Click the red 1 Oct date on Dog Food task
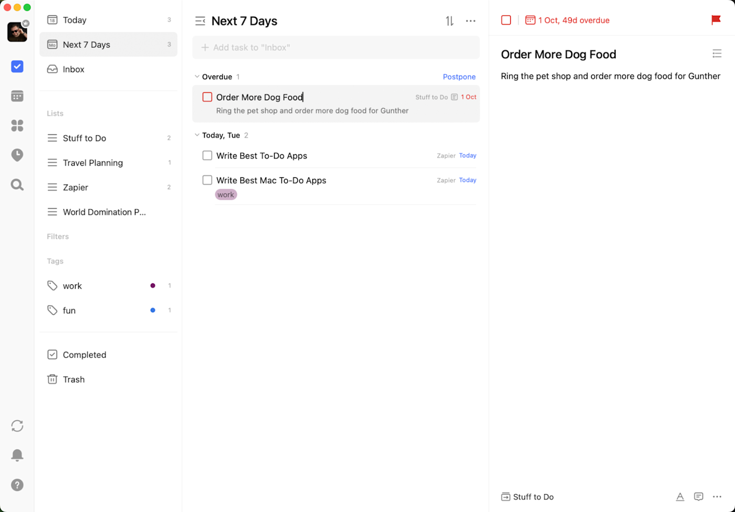This screenshot has height=512, width=735. pos(468,97)
